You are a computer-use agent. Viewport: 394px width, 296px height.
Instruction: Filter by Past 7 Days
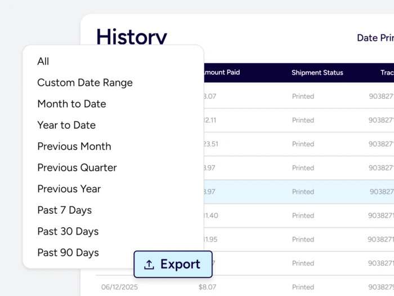[x=64, y=210]
